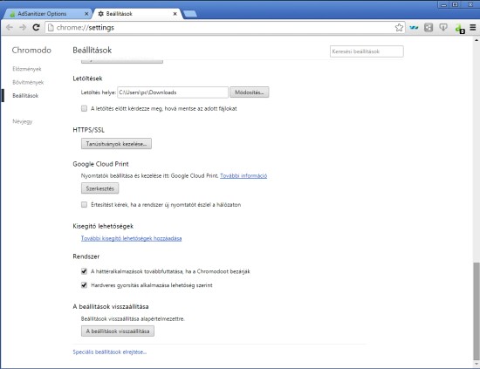The width and height of the screenshot is (480, 369).
Task: Click the shield-shaped extension icon in toolbar
Action: coord(443,28)
